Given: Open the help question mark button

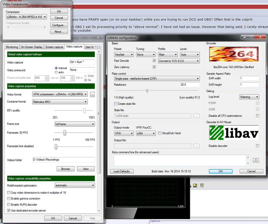Looking at the screenshot, I should coord(256,160).
